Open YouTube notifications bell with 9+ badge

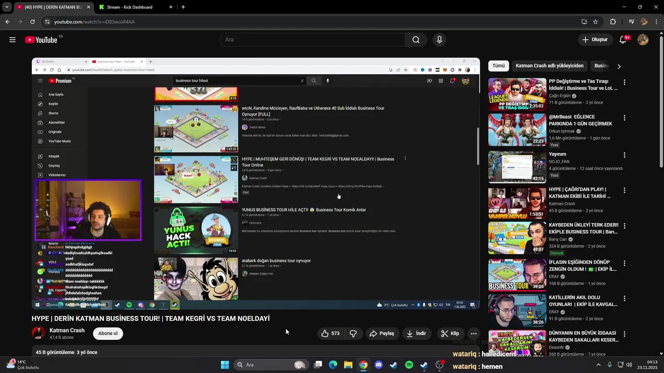click(x=624, y=40)
